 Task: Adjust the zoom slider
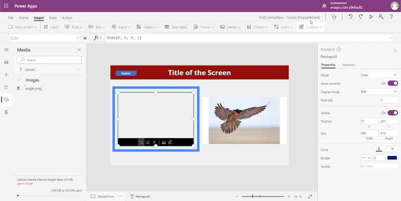tap(263, 196)
